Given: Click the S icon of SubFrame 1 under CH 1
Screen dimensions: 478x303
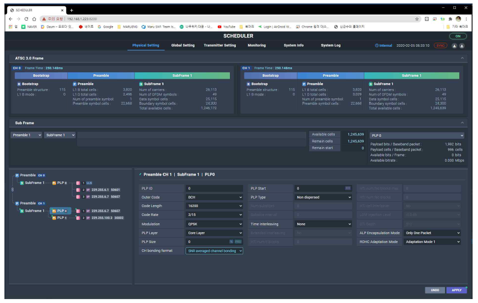Looking at the screenshot, I should (x=22, y=211).
